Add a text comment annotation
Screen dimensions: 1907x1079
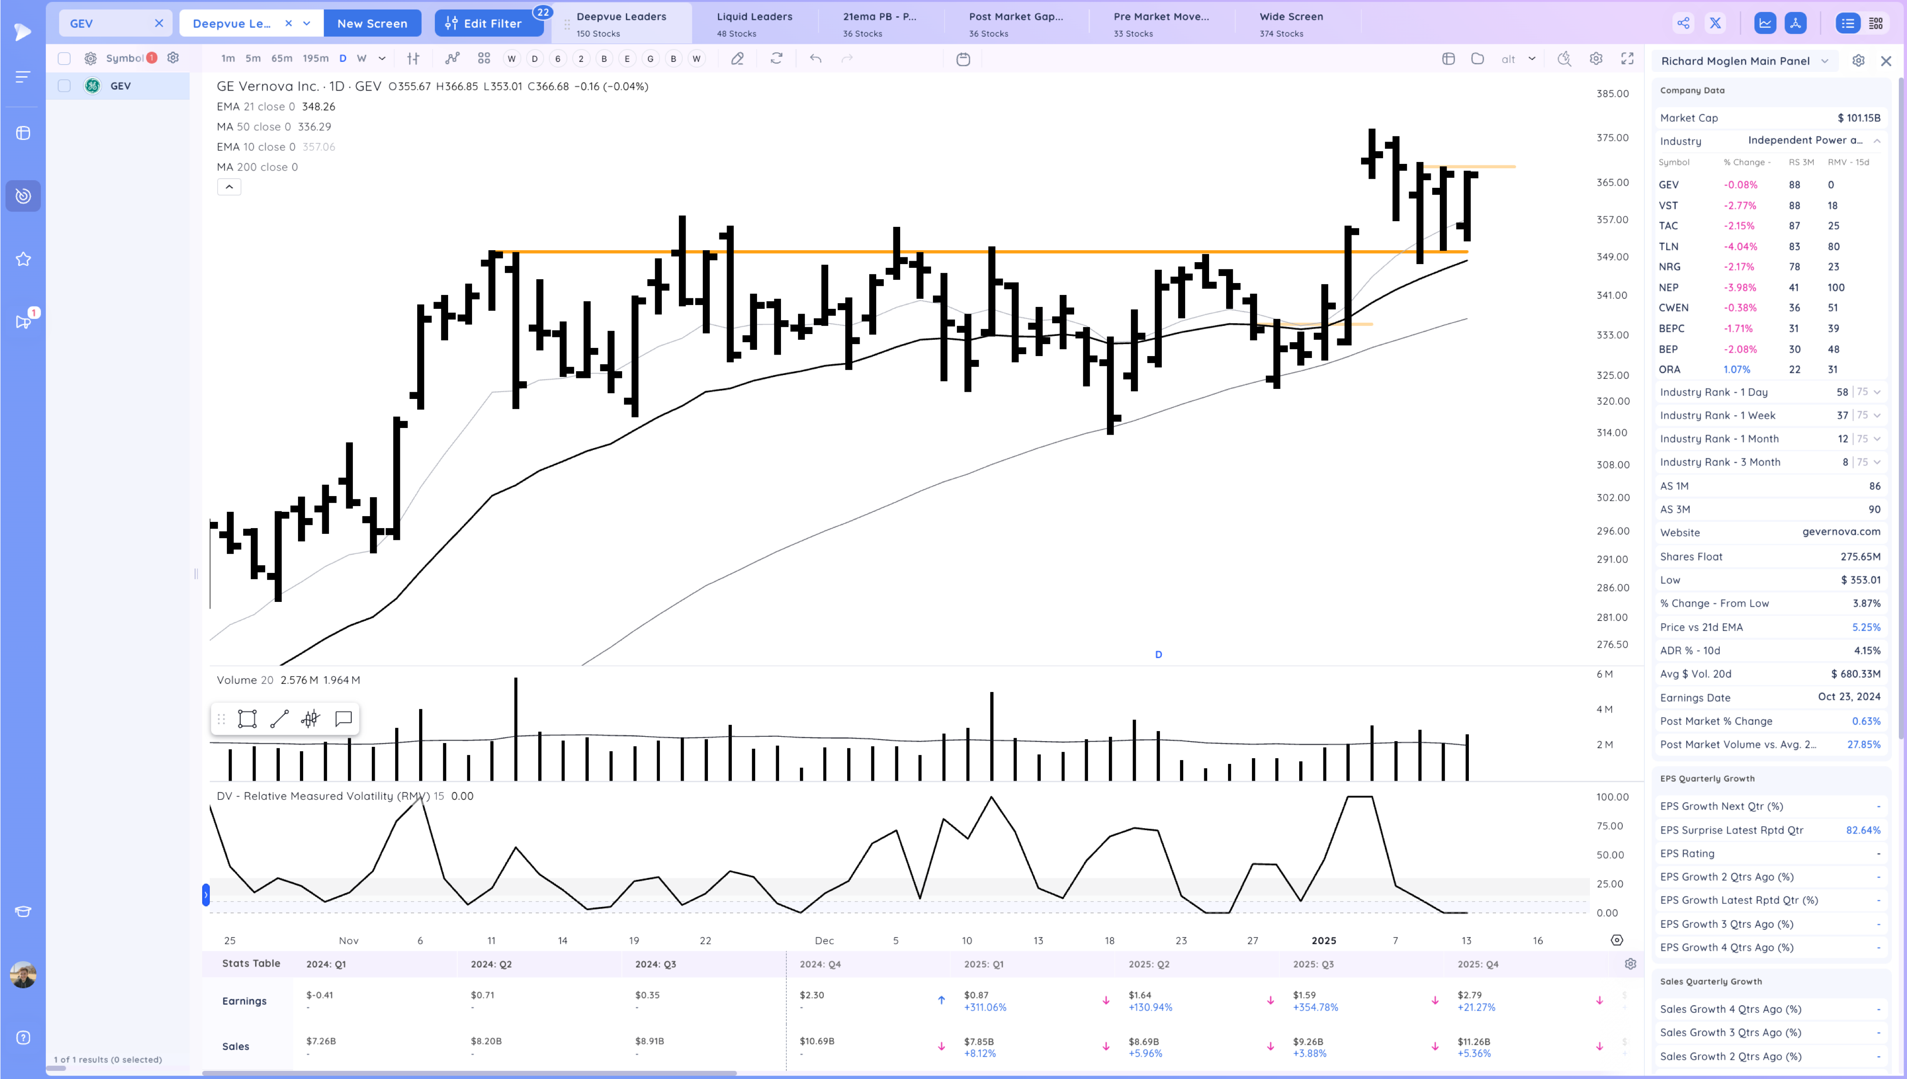click(343, 719)
